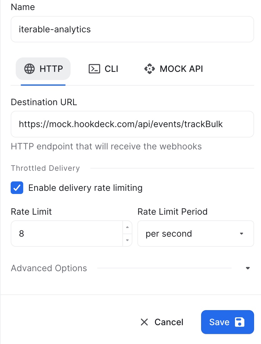Increment Rate Limit using the up stepper

(x=127, y=227)
